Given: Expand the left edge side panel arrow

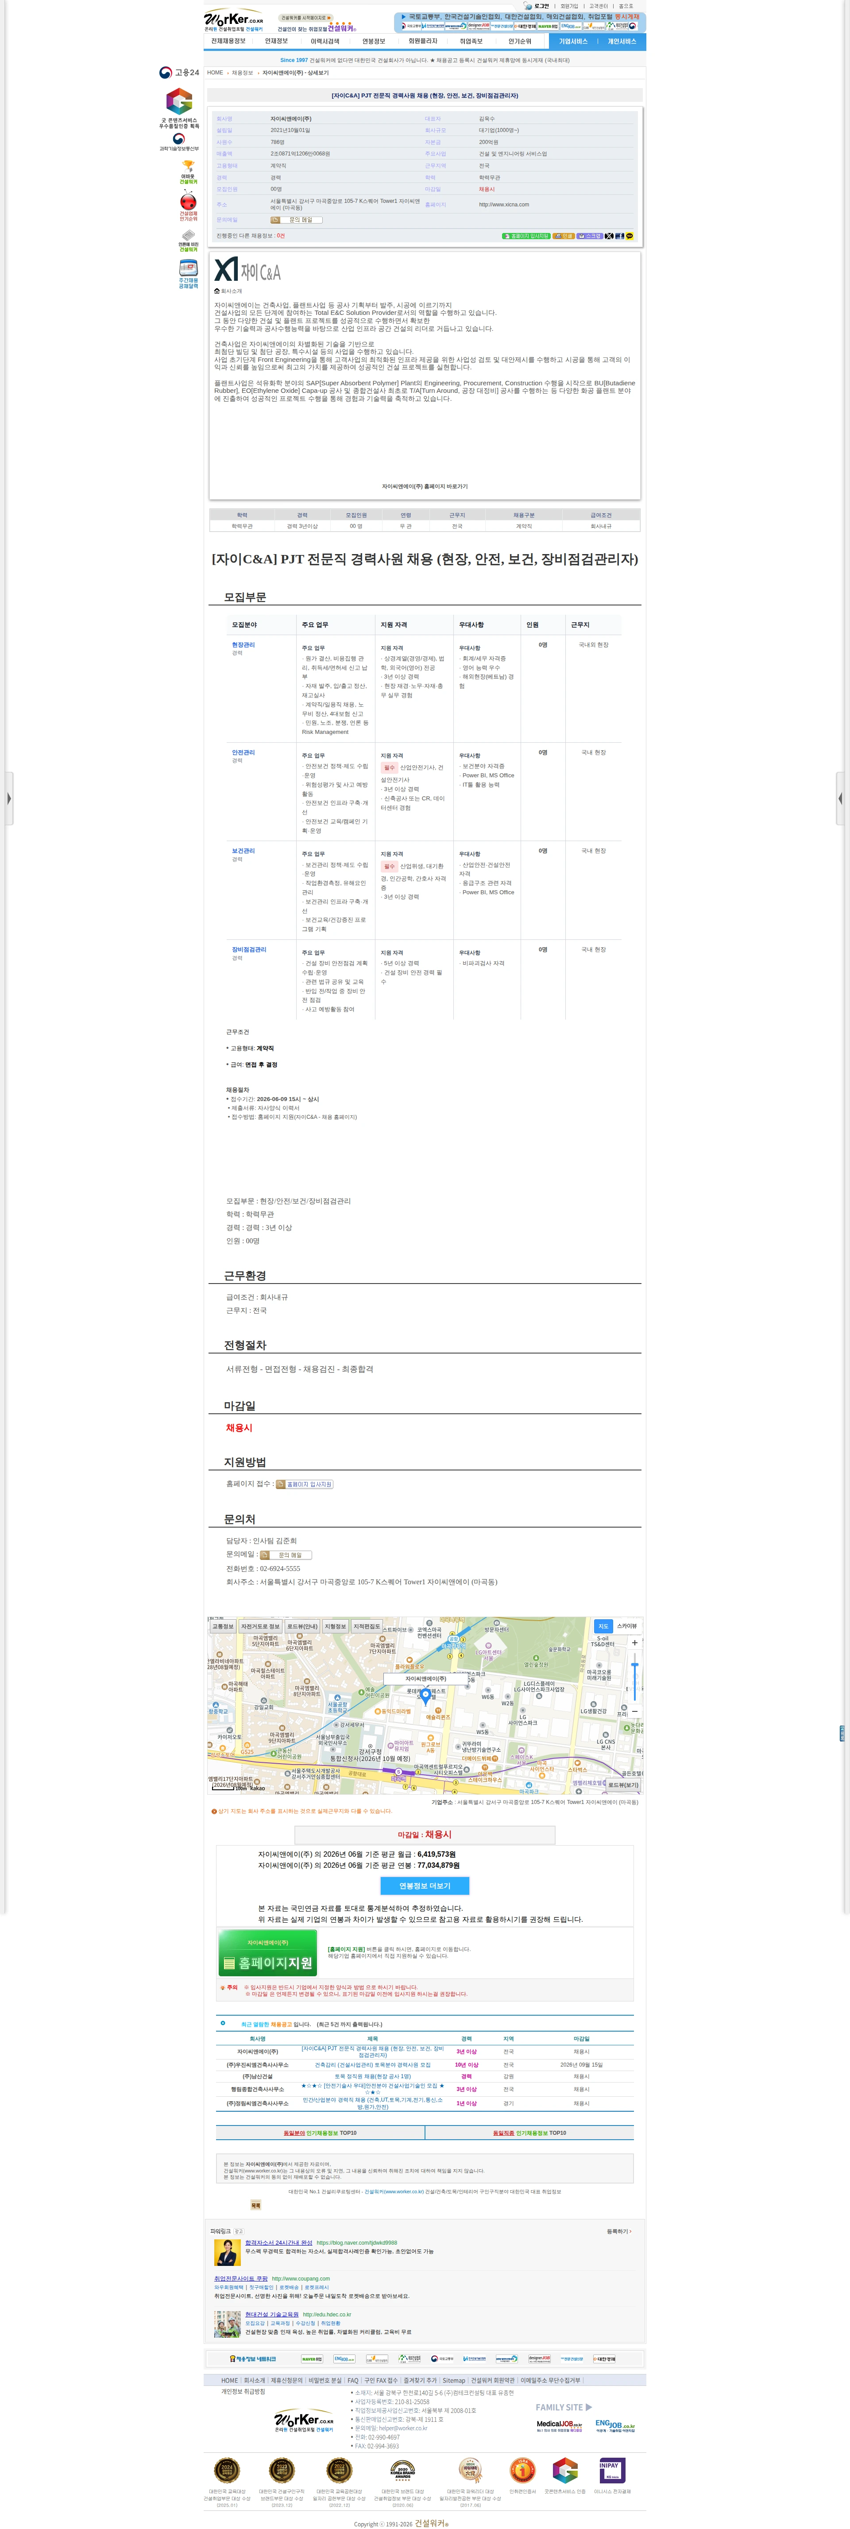Looking at the screenshot, I should [x=8, y=798].
